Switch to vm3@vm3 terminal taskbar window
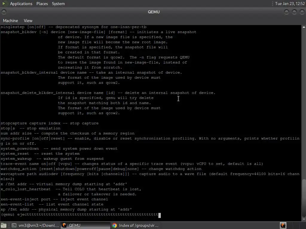306x229 pixels. (35, 225)
